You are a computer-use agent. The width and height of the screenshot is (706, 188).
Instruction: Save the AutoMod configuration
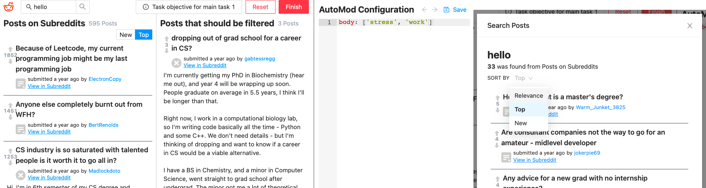tap(455, 10)
